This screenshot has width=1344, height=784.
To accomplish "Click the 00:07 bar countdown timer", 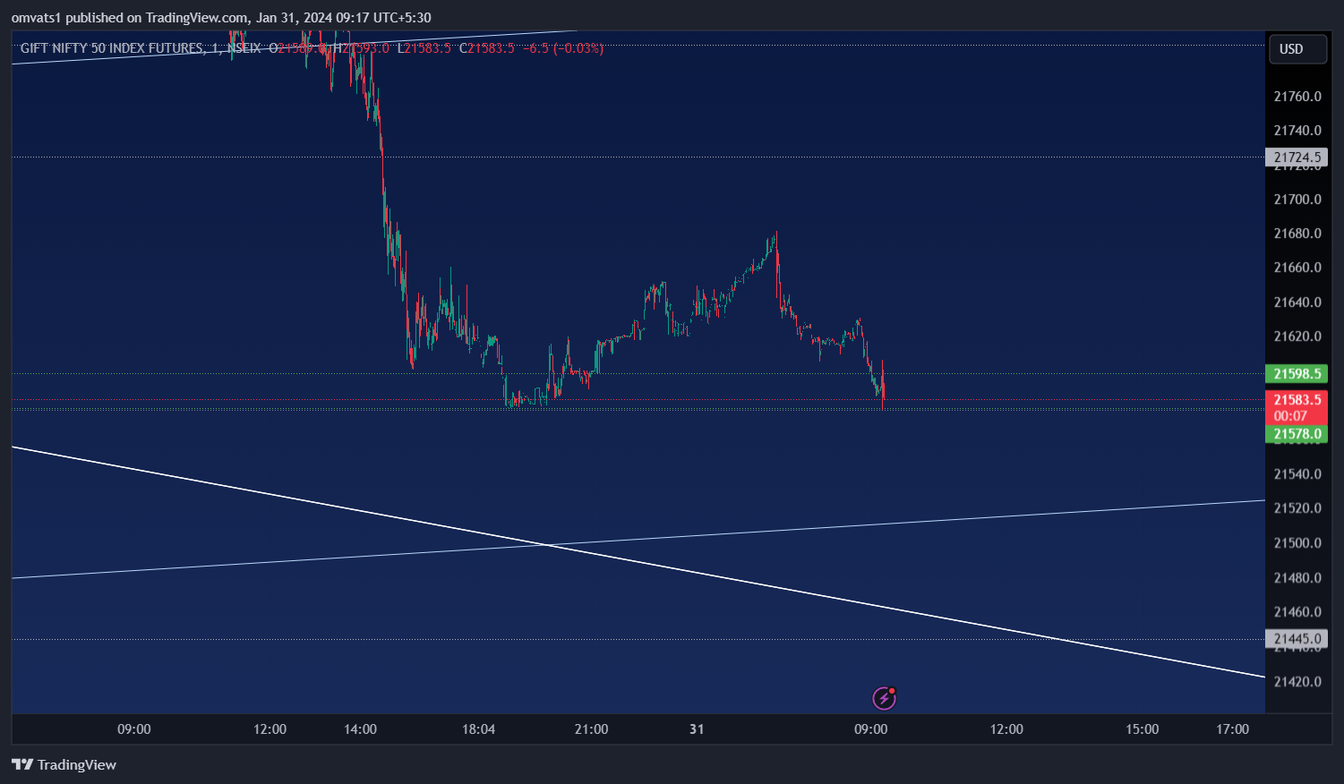I will (x=1290, y=416).
